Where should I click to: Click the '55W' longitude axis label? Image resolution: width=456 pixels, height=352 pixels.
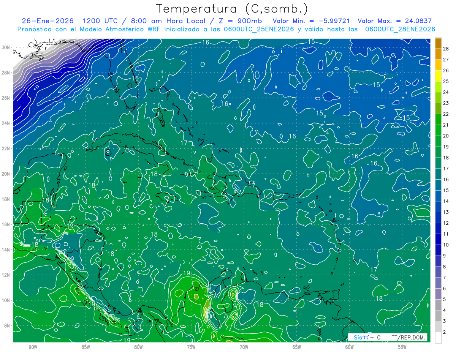(402, 347)
